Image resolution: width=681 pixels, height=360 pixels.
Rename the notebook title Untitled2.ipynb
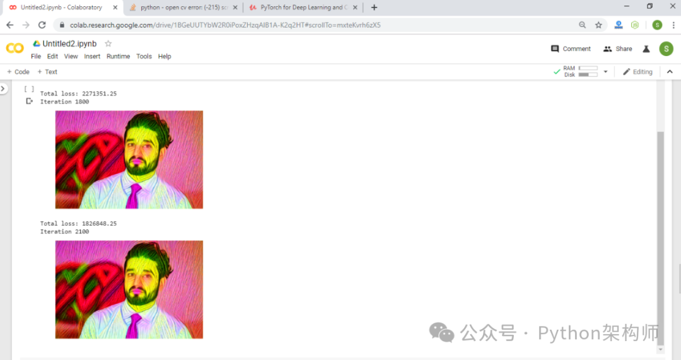(x=69, y=44)
